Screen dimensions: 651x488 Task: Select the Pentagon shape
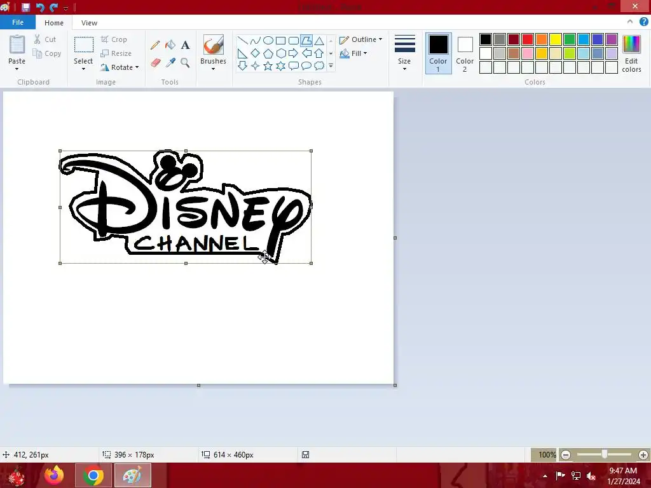pyautogui.click(x=268, y=53)
